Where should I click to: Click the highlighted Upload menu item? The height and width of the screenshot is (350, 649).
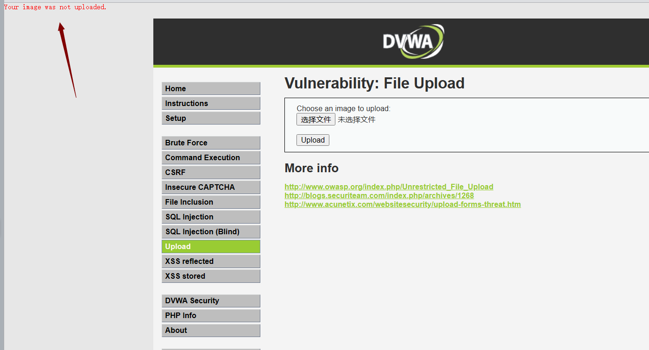pos(211,246)
